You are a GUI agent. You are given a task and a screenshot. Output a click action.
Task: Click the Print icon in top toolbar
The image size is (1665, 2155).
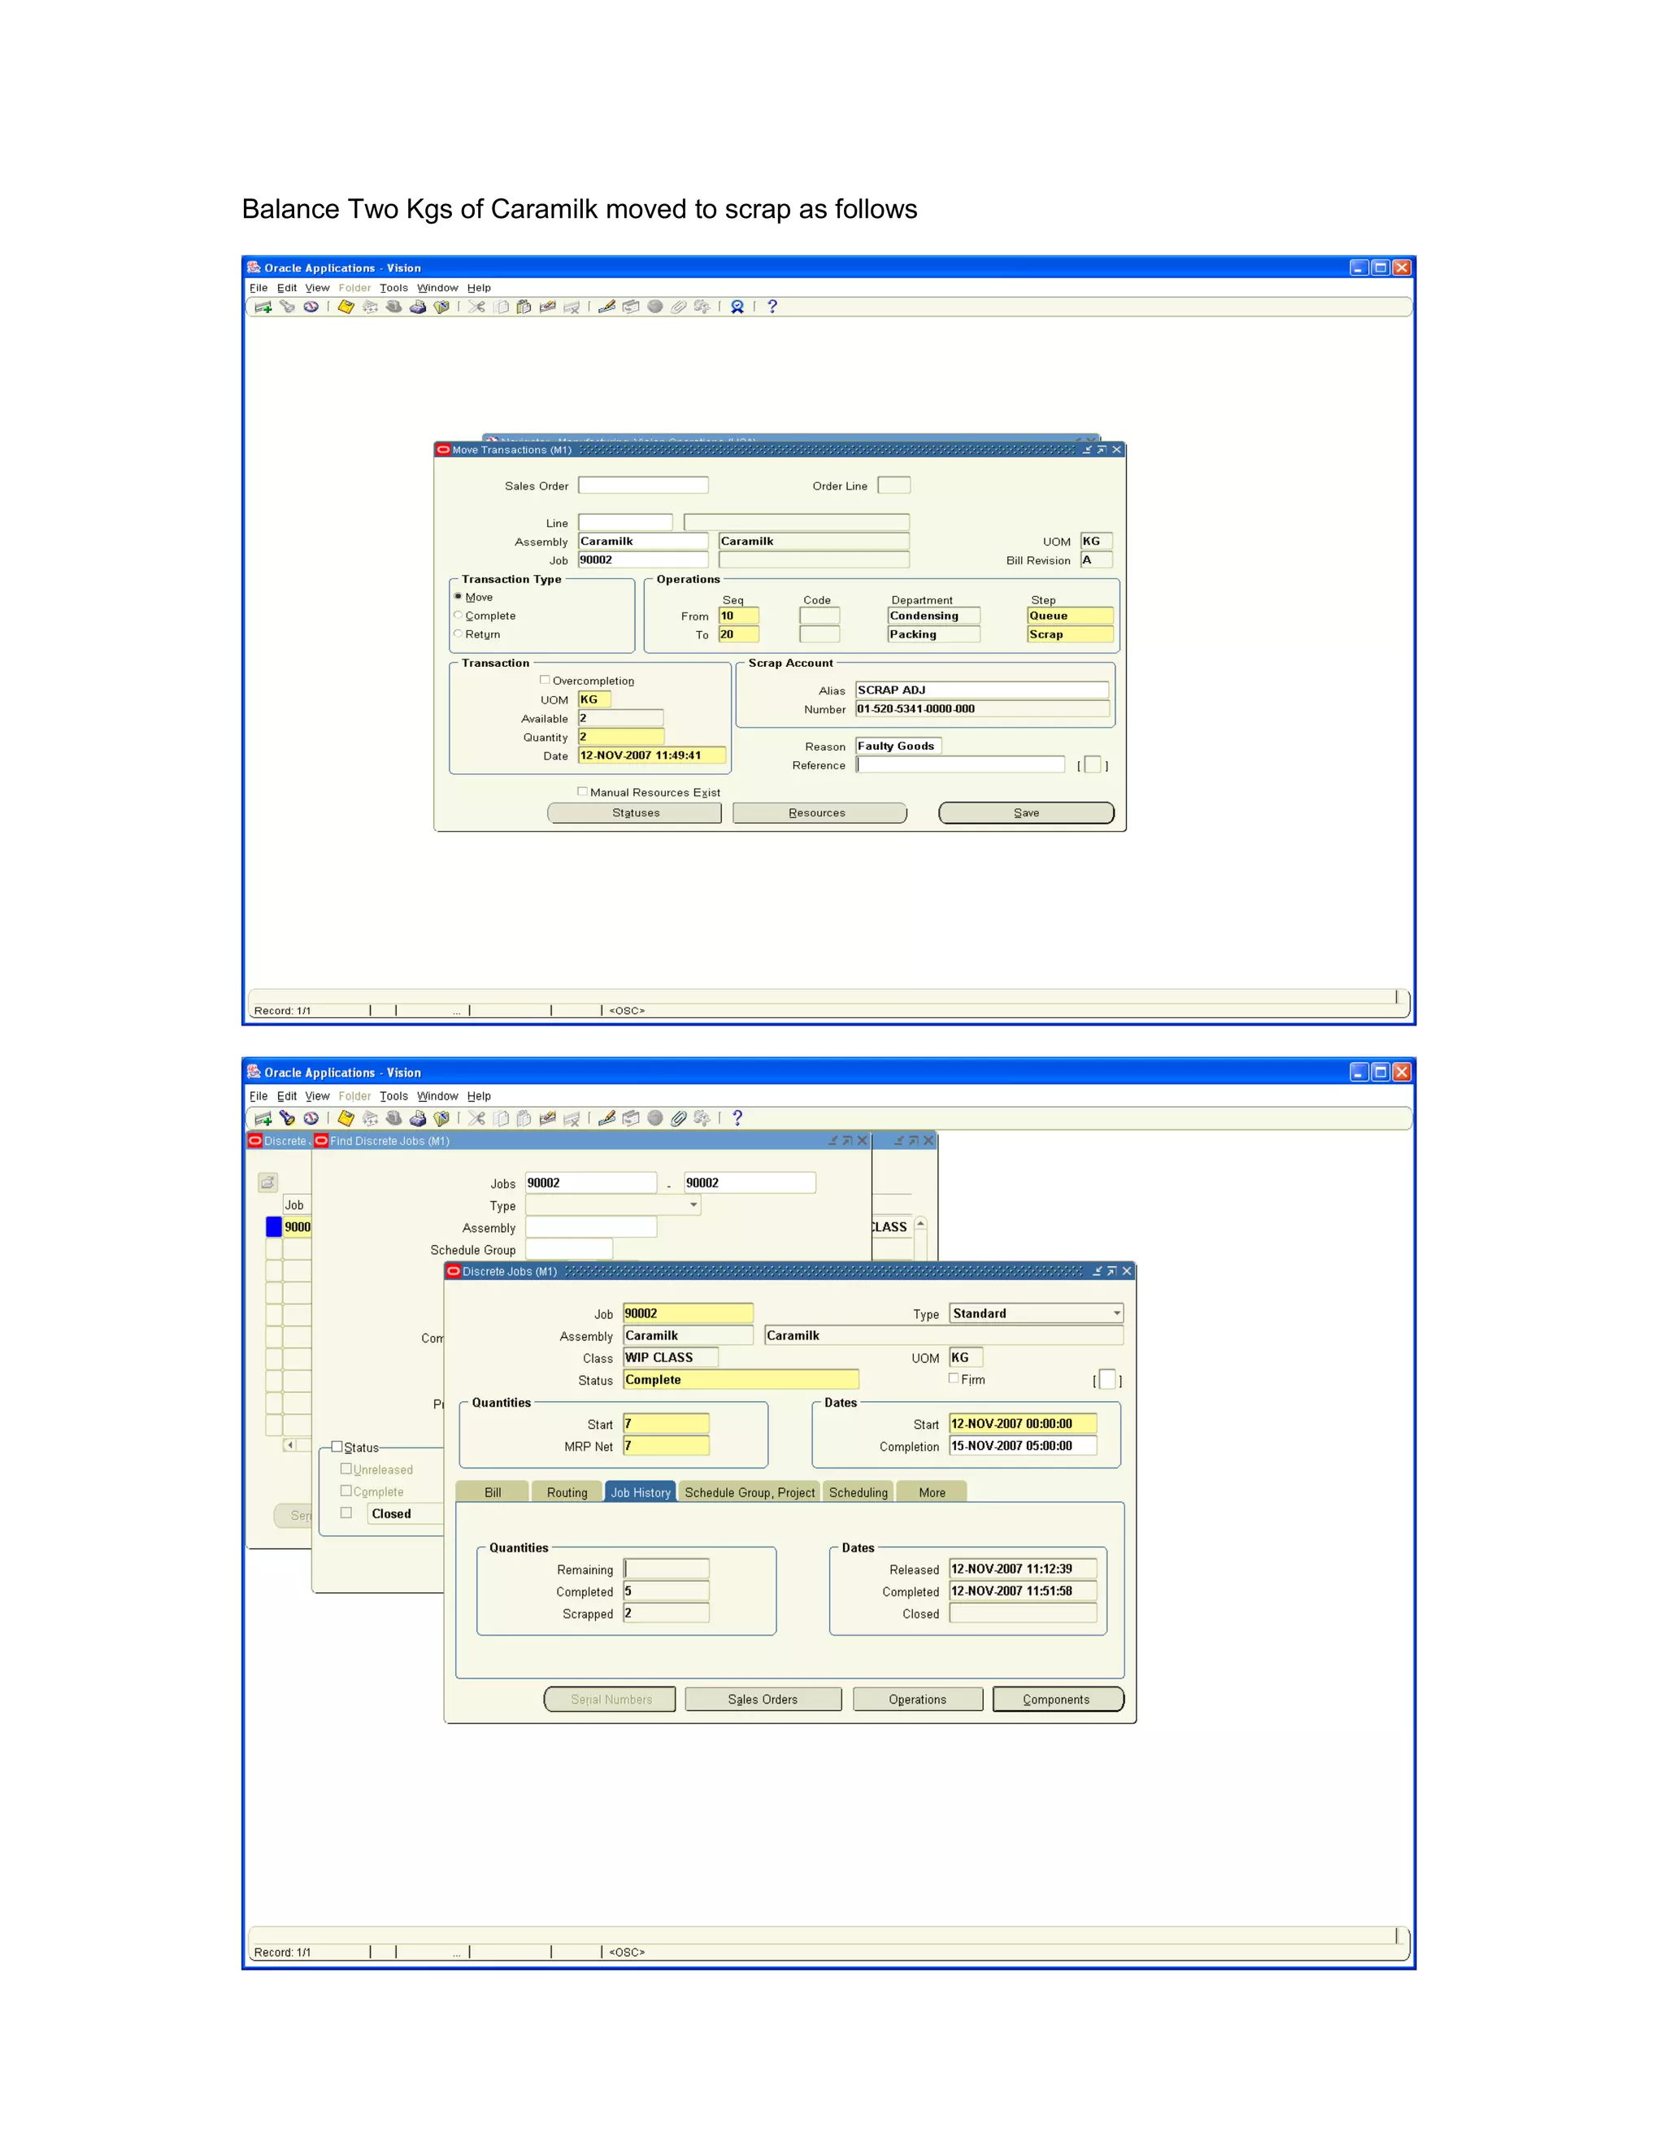(417, 307)
